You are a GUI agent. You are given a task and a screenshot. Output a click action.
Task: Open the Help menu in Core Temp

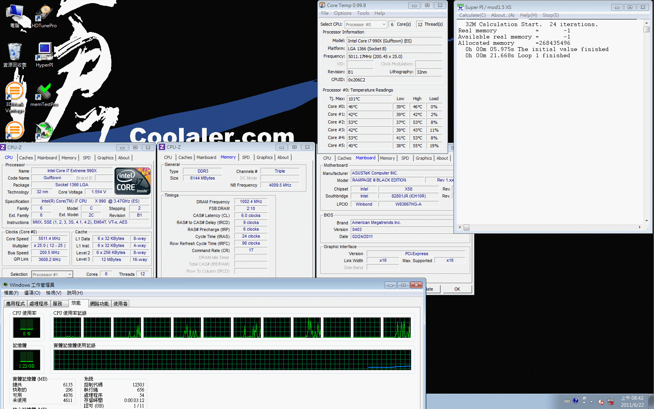(x=380, y=13)
